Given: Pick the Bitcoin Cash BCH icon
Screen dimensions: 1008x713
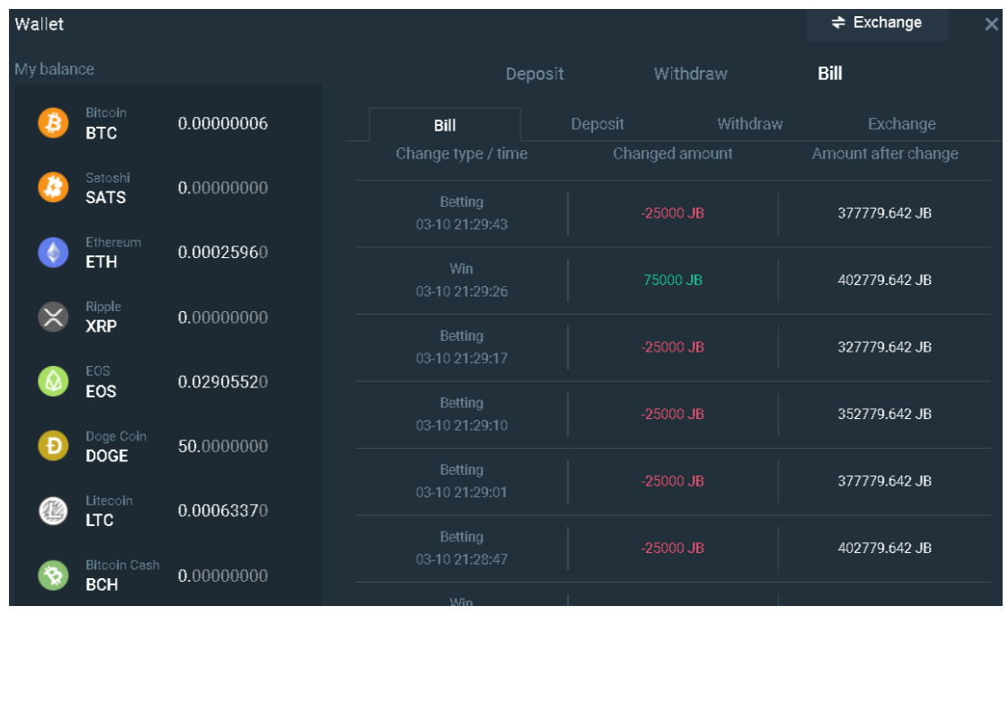Looking at the screenshot, I should pos(53,575).
